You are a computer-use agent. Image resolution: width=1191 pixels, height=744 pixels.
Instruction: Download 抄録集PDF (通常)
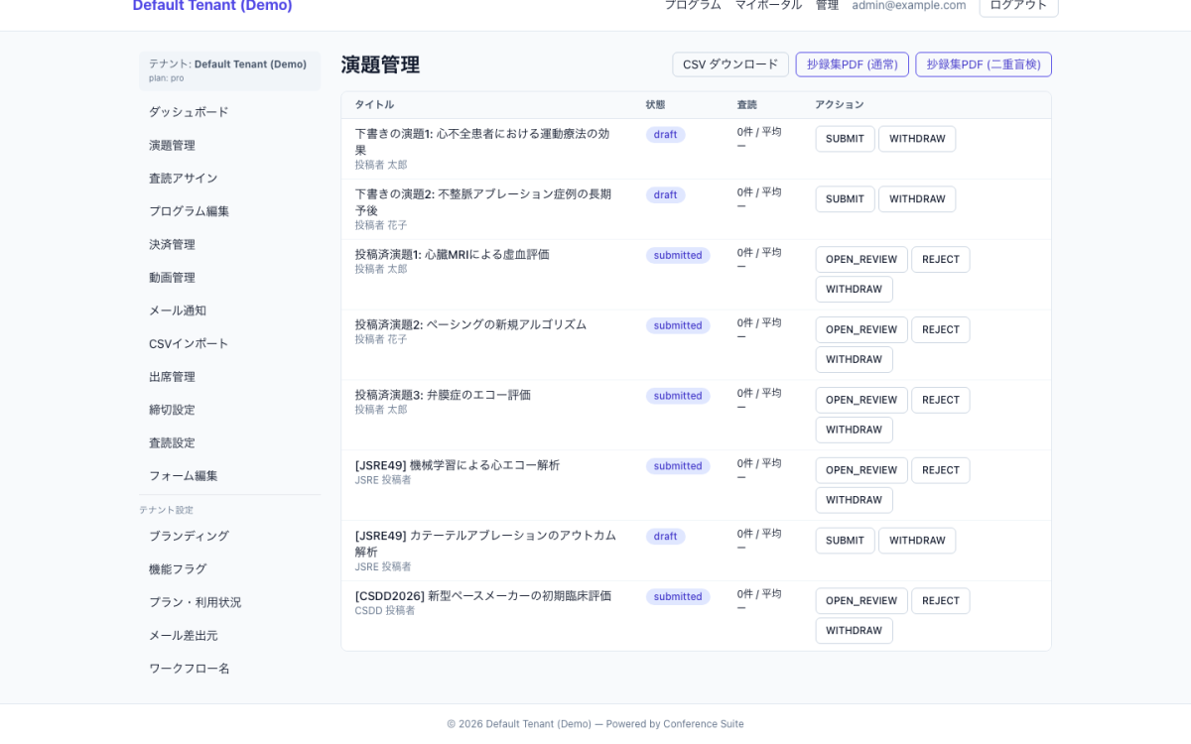852,64
